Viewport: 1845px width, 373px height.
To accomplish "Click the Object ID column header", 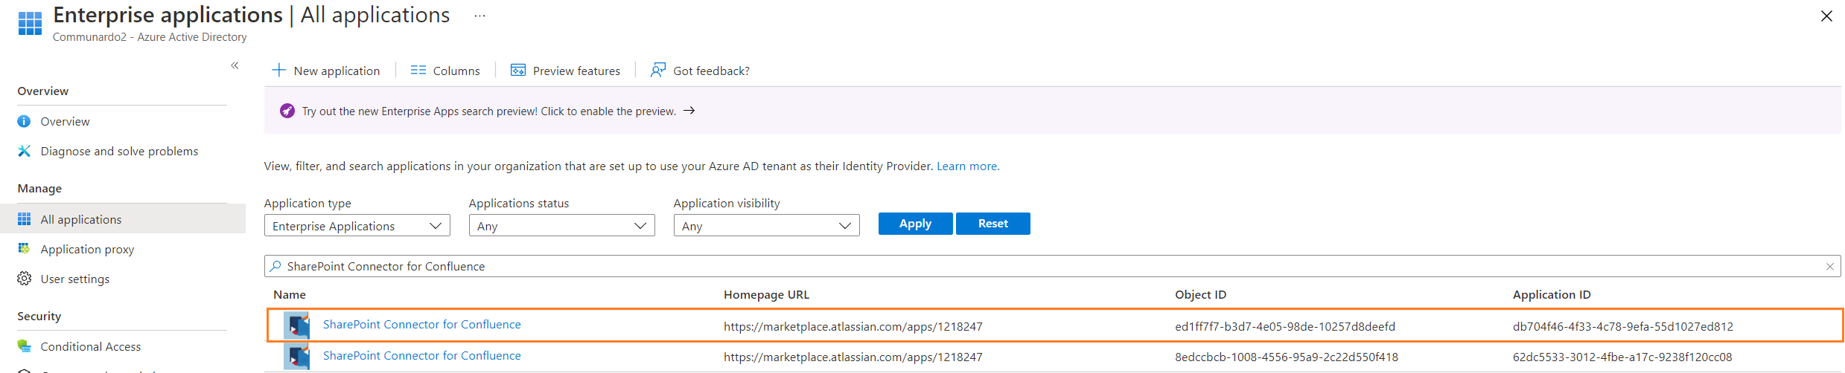I will pos(1200,295).
